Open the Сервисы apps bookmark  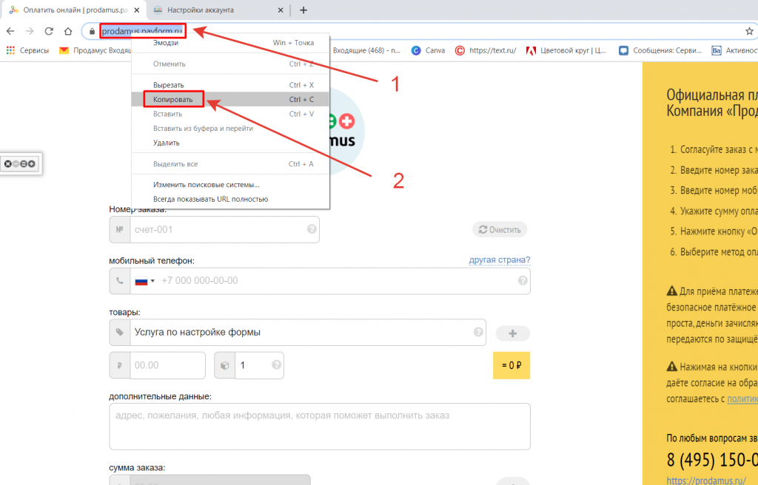click(x=27, y=51)
